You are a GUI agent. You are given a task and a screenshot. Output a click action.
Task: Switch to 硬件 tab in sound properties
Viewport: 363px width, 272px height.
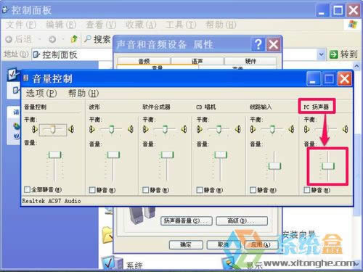coord(250,61)
